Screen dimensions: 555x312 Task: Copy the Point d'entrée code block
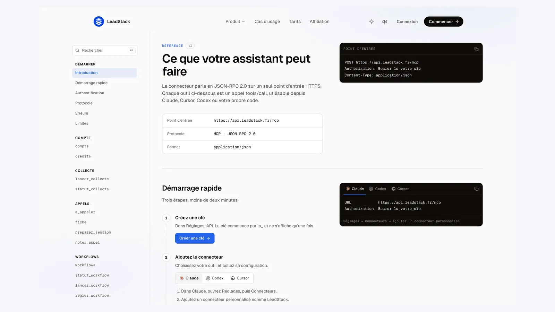pyautogui.click(x=476, y=49)
